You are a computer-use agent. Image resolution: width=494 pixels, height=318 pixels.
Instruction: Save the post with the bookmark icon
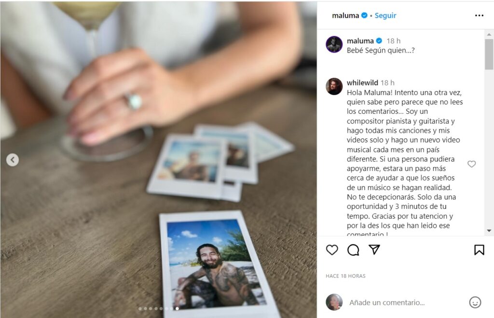tap(479, 250)
